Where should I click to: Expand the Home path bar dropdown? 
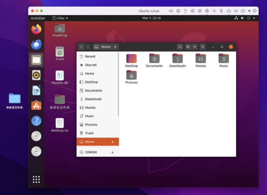pos(115,47)
